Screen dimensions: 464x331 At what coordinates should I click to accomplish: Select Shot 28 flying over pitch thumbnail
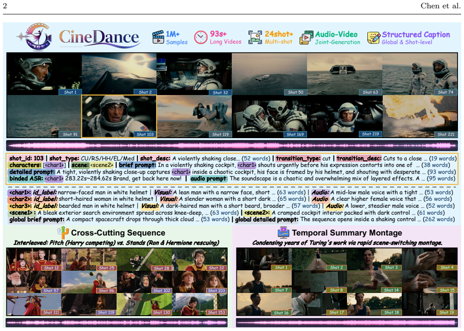pyautogui.click(x=144, y=259)
